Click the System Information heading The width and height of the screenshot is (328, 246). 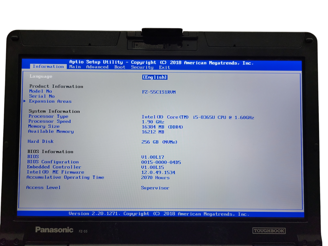[x=54, y=111]
